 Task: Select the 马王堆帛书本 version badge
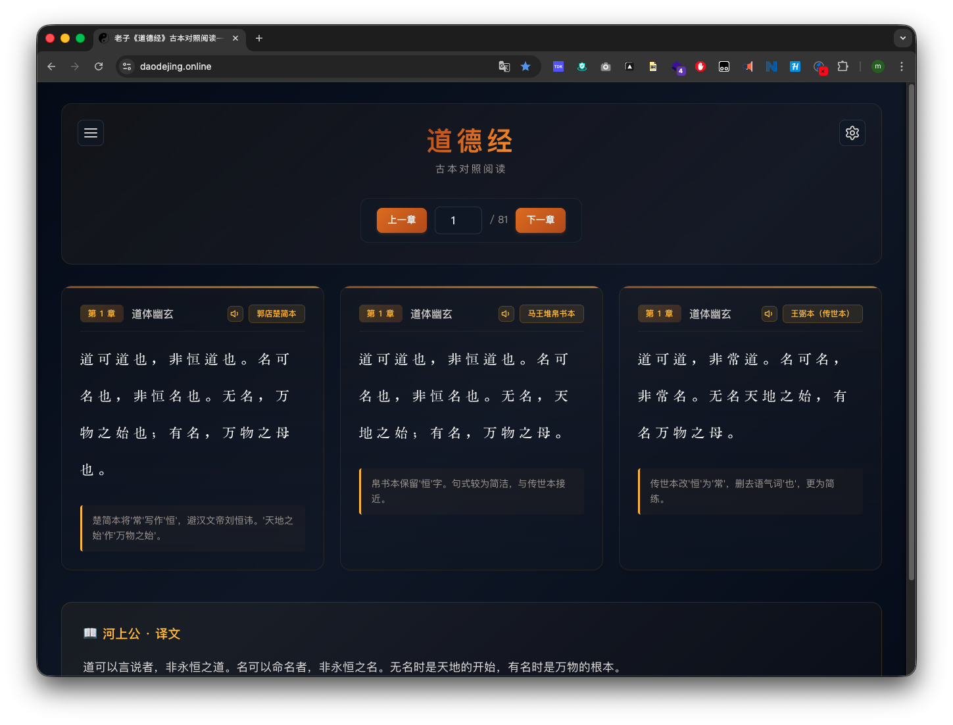[x=551, y=314]
